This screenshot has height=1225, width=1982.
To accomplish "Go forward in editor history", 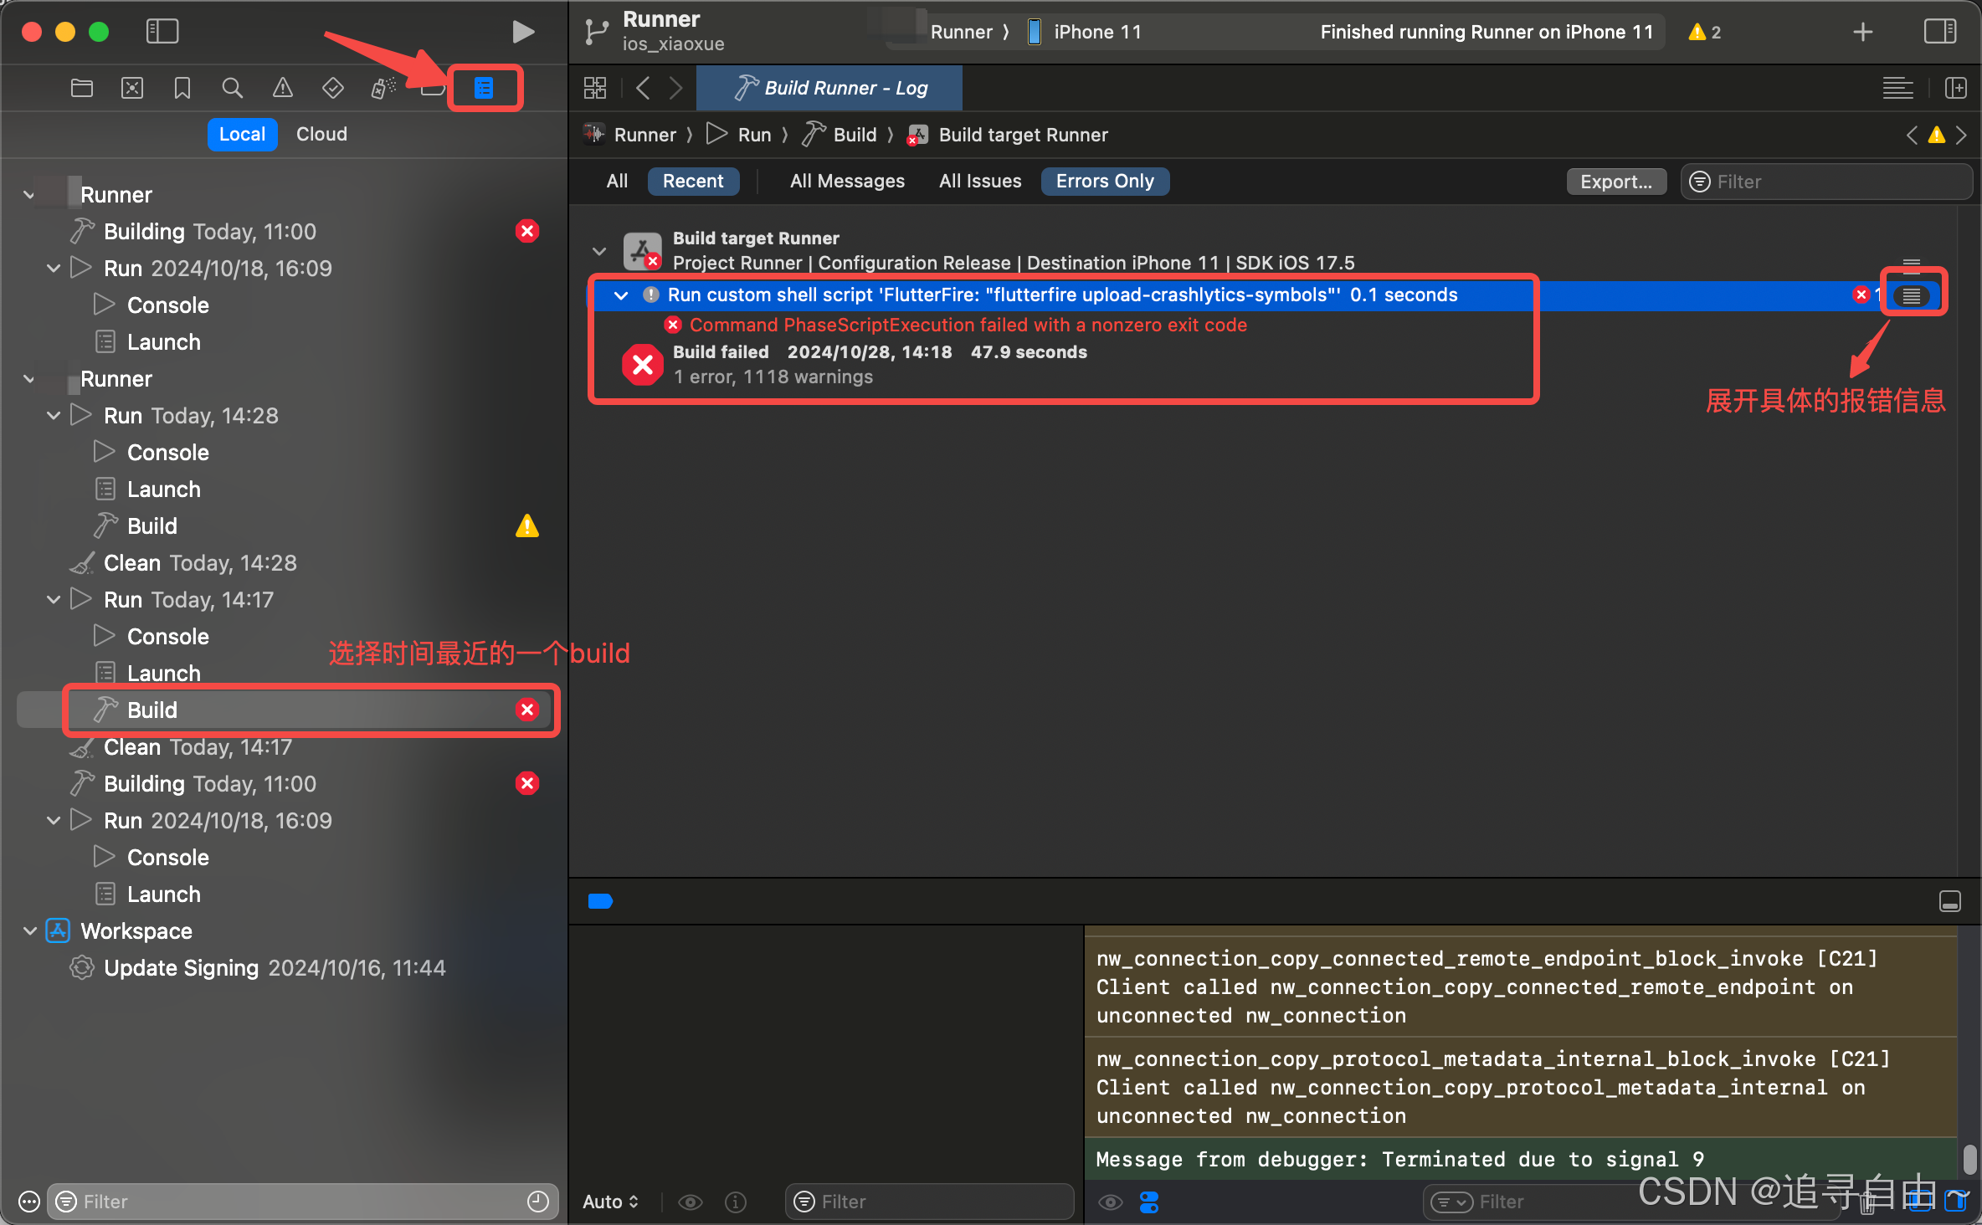I will tap(675, 88).
